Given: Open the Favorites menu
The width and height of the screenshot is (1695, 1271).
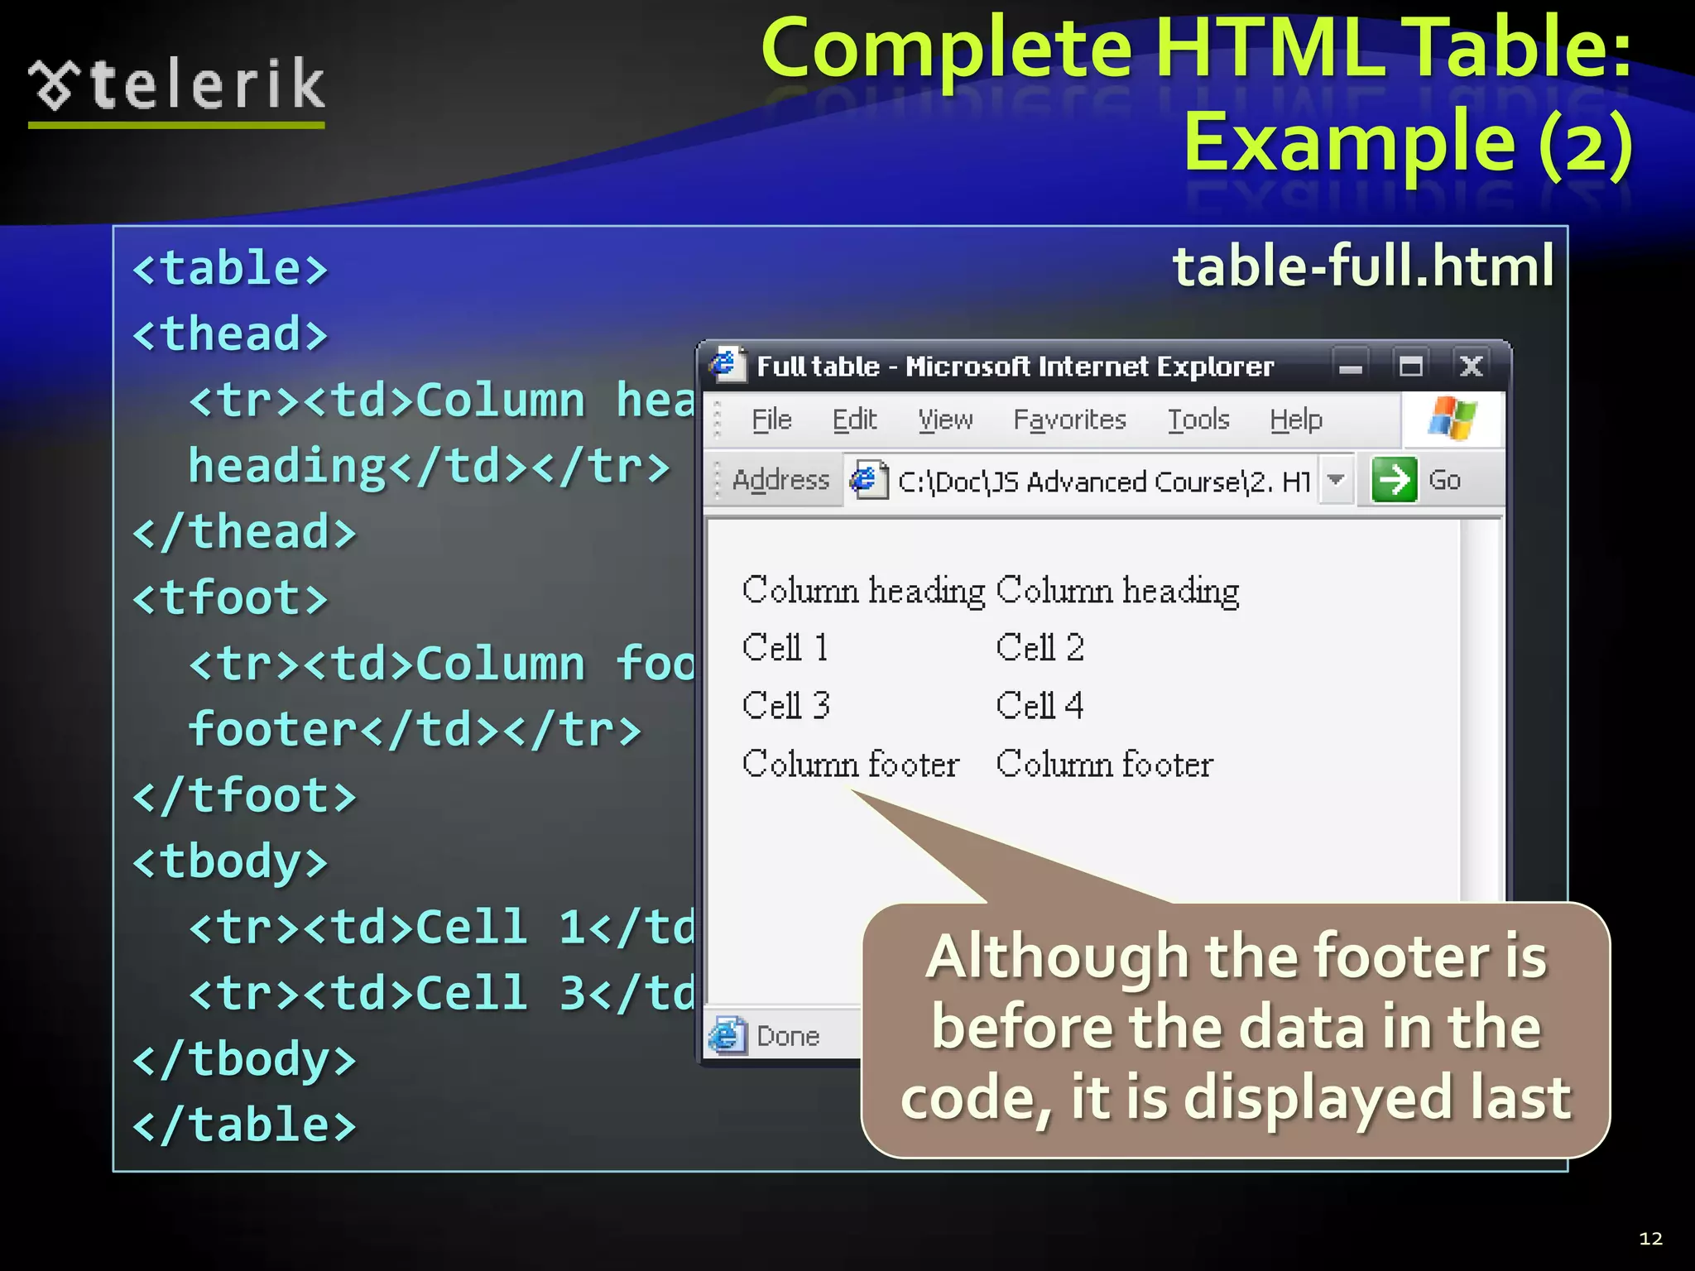Looking at the screenshot, I should [x=1069, y=420].
